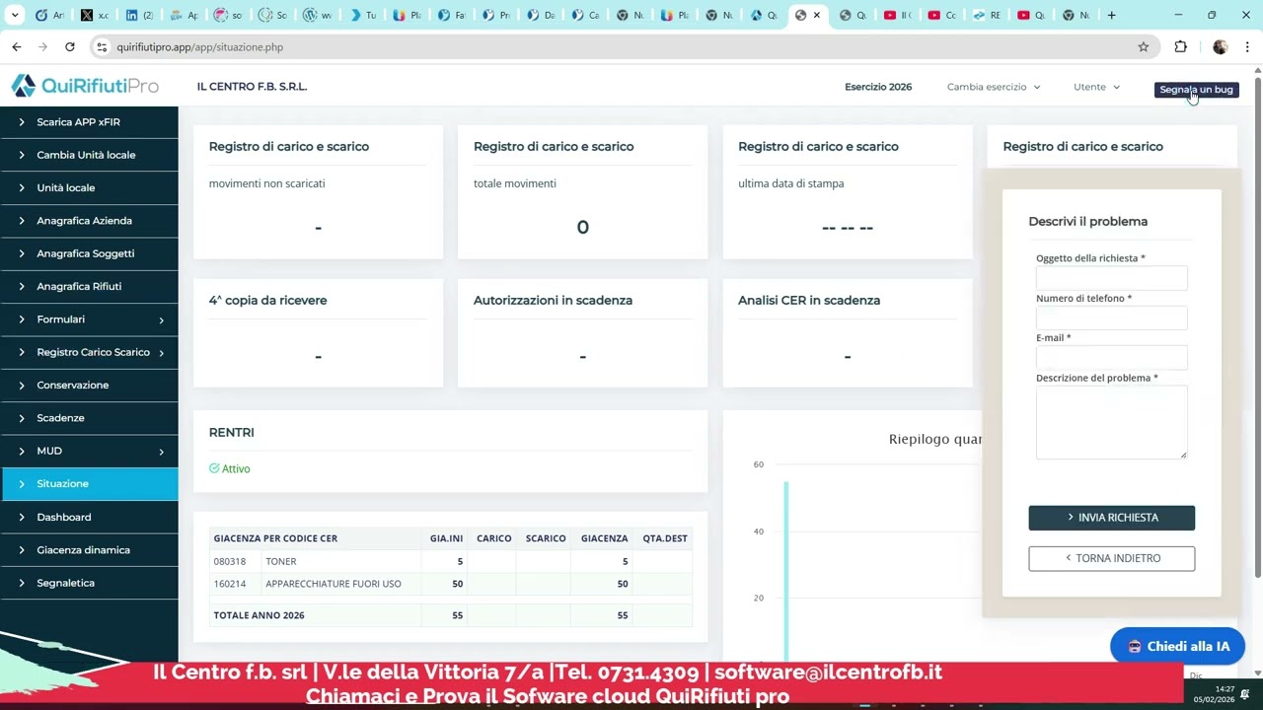Click the 080318 TONER table row code
This screenshot has height=710, width=1263.
coord(230,561)
